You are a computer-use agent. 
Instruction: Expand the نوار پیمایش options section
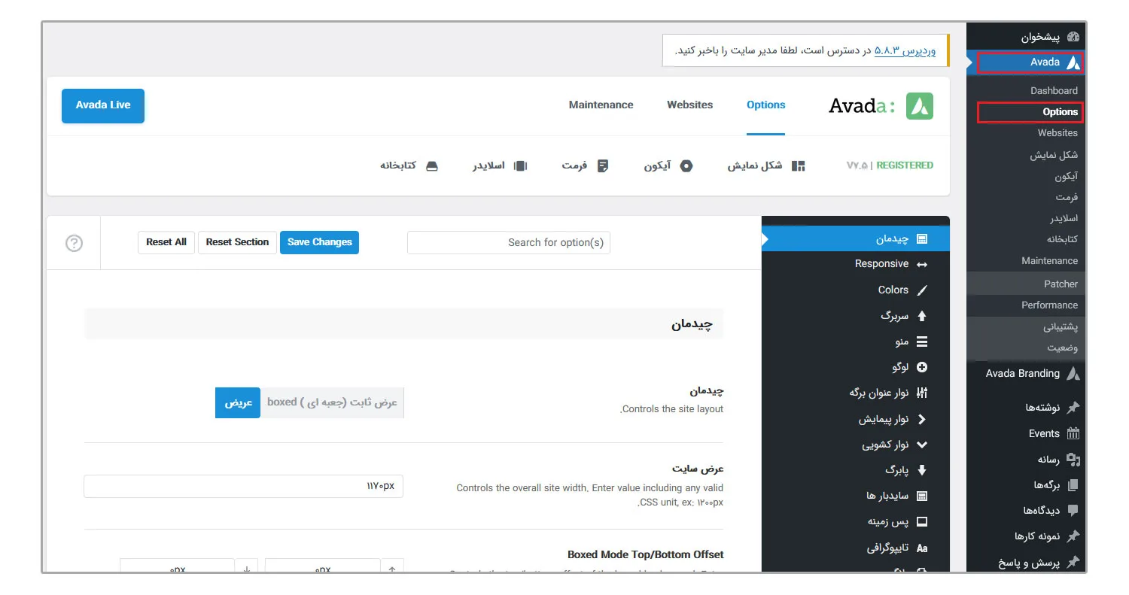tap(856, 419)
